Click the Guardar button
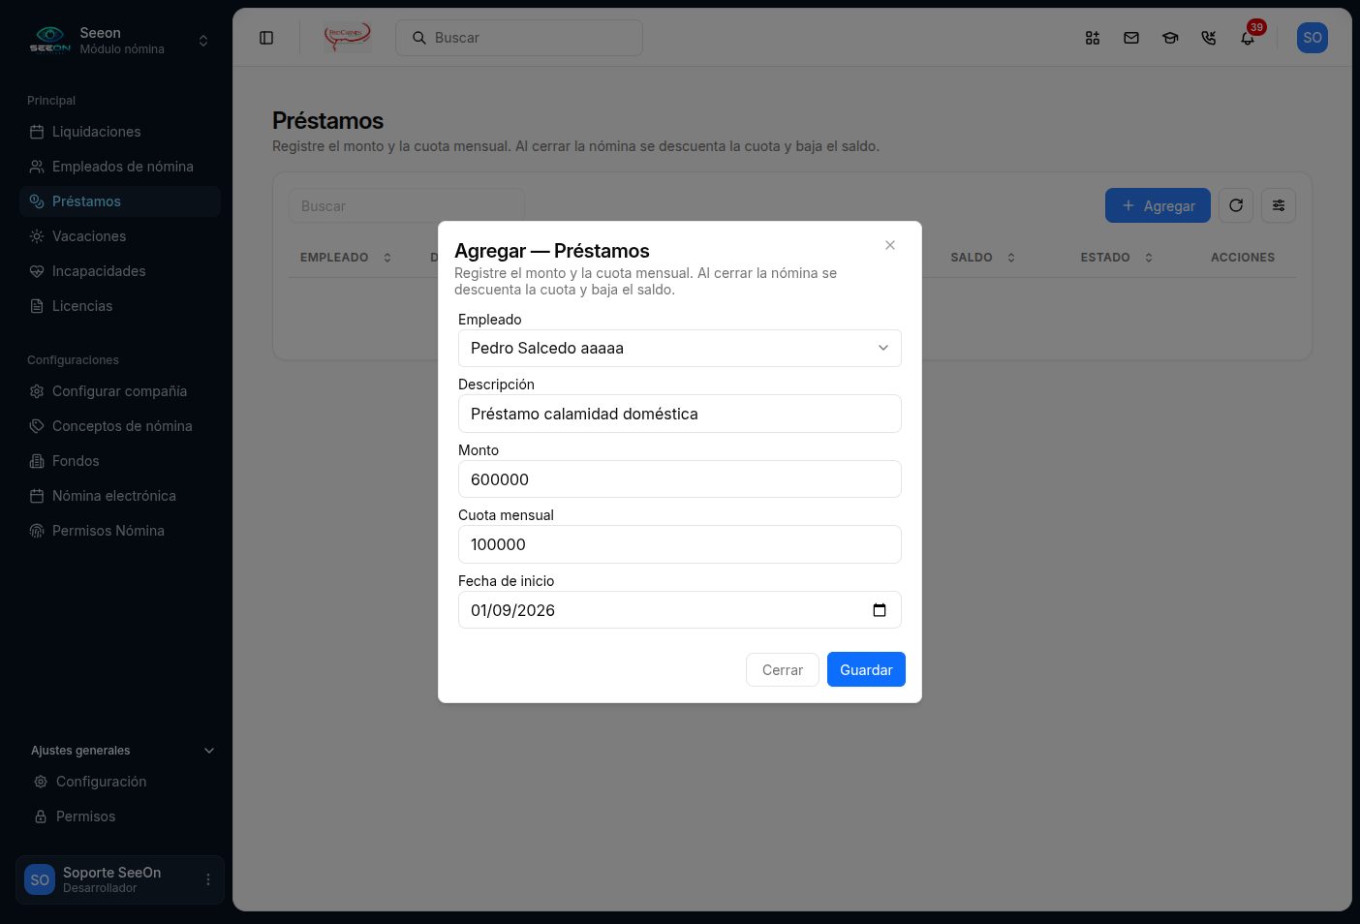The height and width of the screenshot is (924, 1360). (x=866, y=669)
